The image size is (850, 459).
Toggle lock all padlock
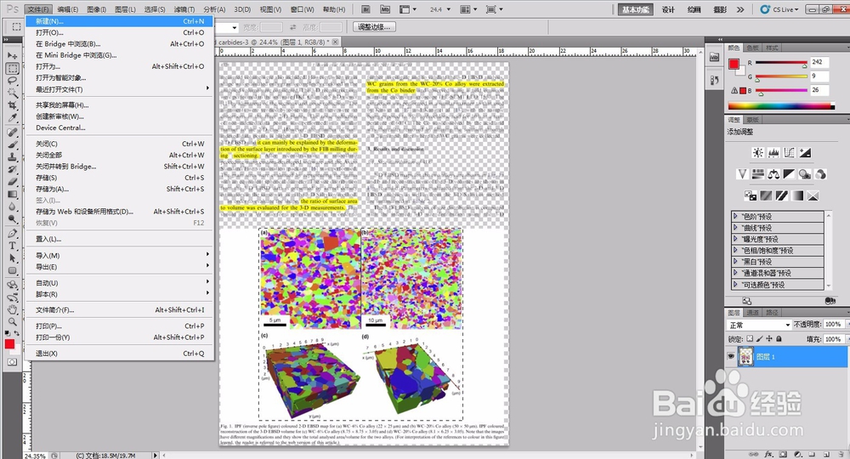pyautogui.click(x=779, y=338)
